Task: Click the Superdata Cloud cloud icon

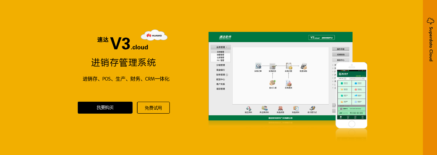Action: (431, 21)
